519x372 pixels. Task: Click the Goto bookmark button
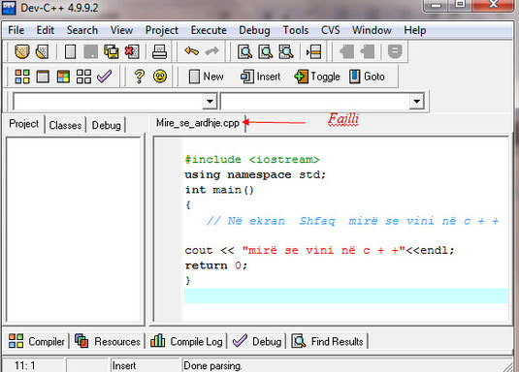click(367, 77)
